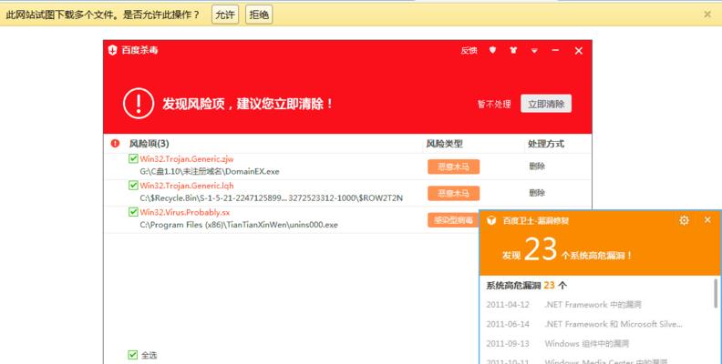Click the vulnerability list scrollbar in popup

716,293
